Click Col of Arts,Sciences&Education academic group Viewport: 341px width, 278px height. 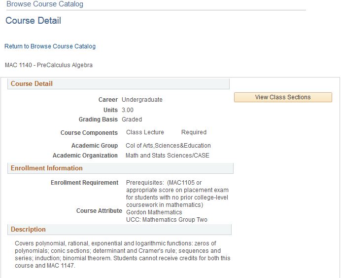(x=168, y=146)
